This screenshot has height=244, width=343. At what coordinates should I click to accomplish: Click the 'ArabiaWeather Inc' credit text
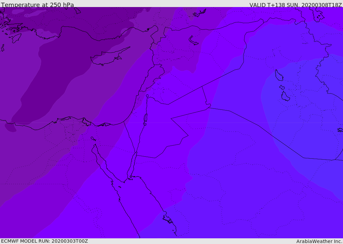(319, 241)
